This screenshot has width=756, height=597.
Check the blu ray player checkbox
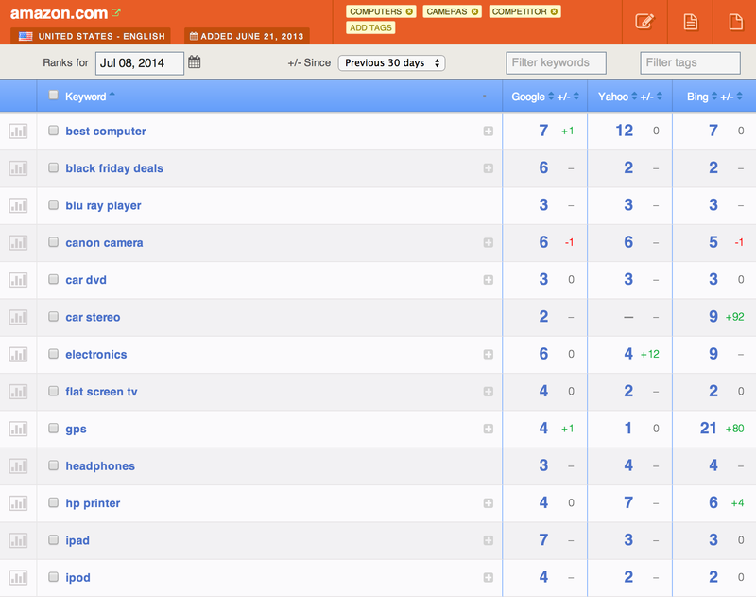(x=54, y=204)
